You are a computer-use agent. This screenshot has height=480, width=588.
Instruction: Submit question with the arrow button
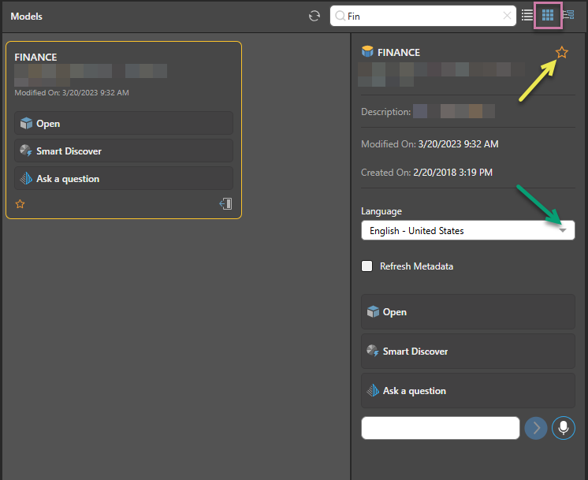pos(536,428)
